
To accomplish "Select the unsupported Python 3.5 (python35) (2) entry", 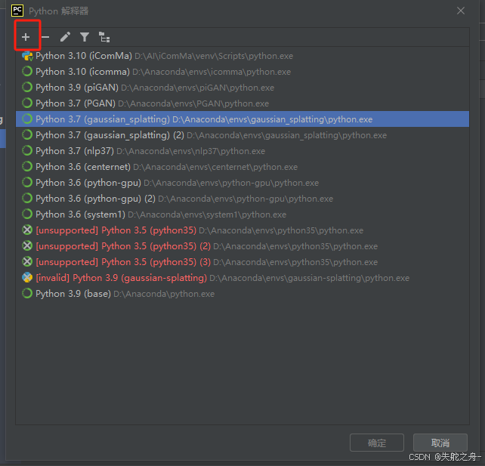I will 242,246.
